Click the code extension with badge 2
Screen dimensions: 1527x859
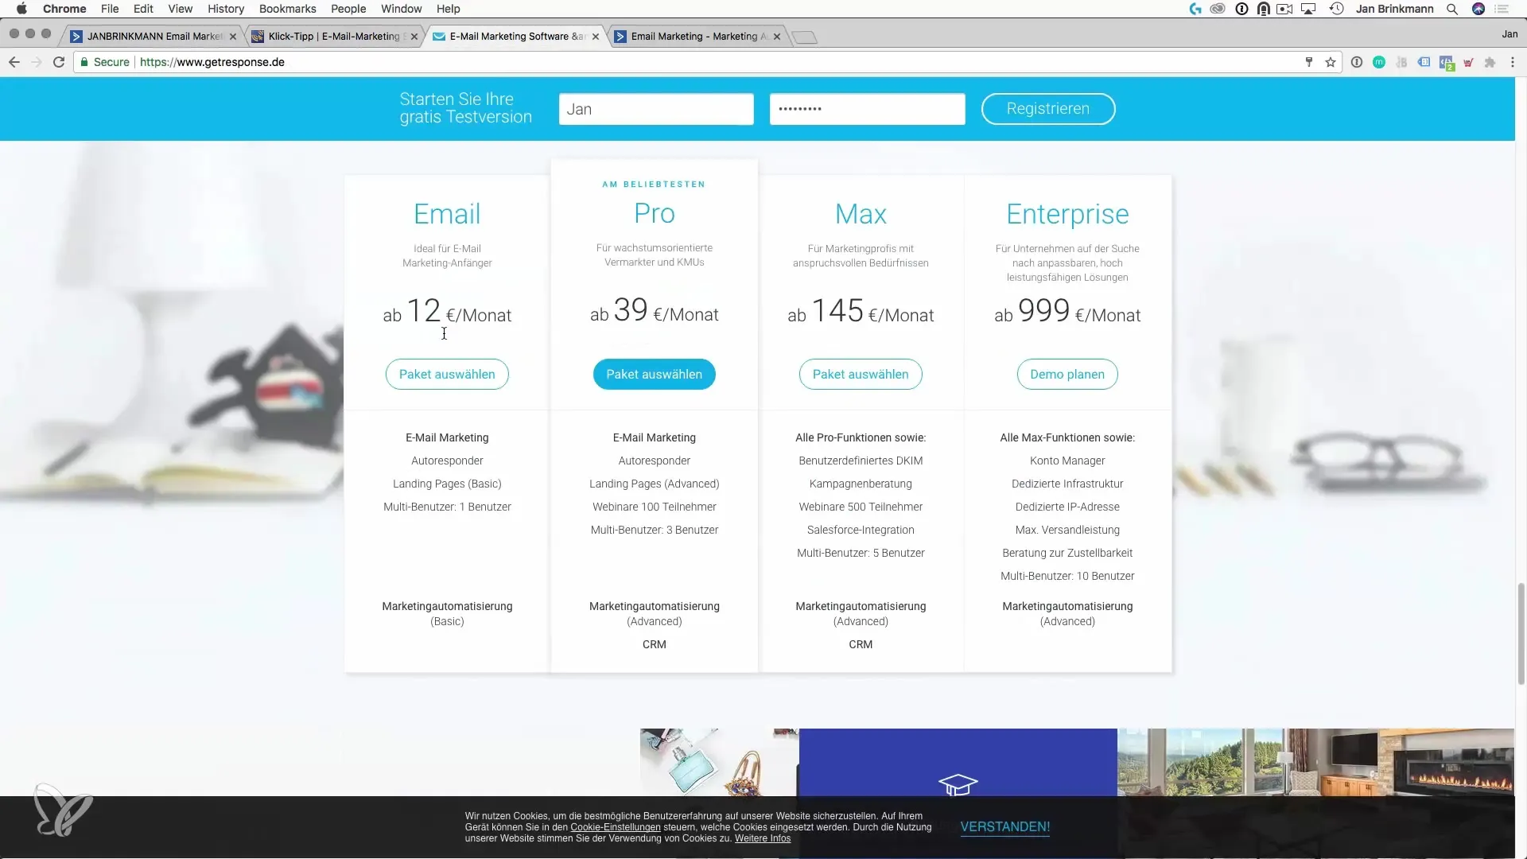tap(1447, 63)
